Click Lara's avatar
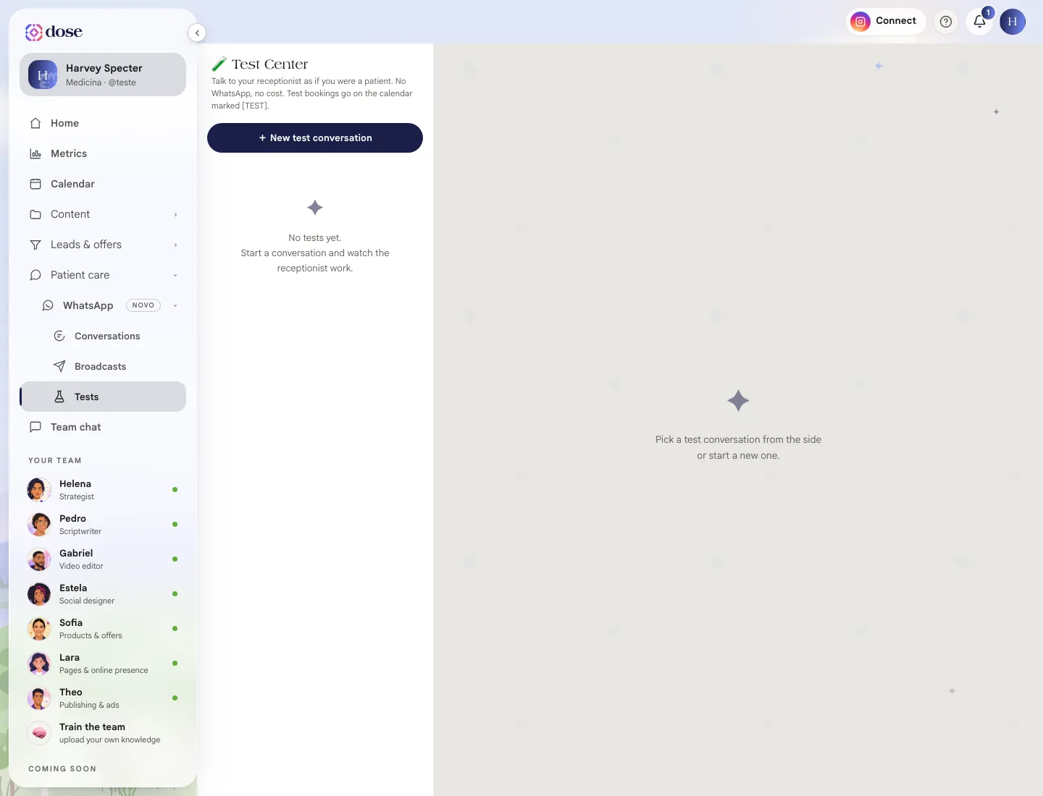This screenshot has width=1043, height=796. (39, 664)
